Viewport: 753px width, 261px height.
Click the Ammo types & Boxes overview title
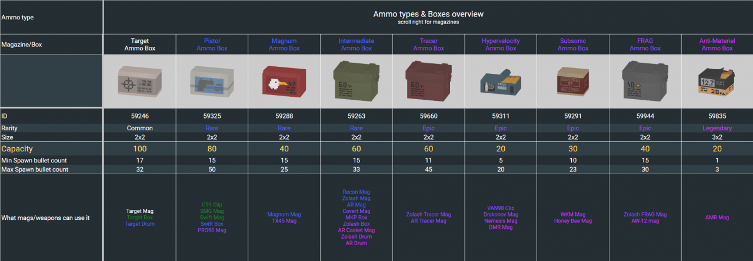pyautogui.click(x=428, y=14)
